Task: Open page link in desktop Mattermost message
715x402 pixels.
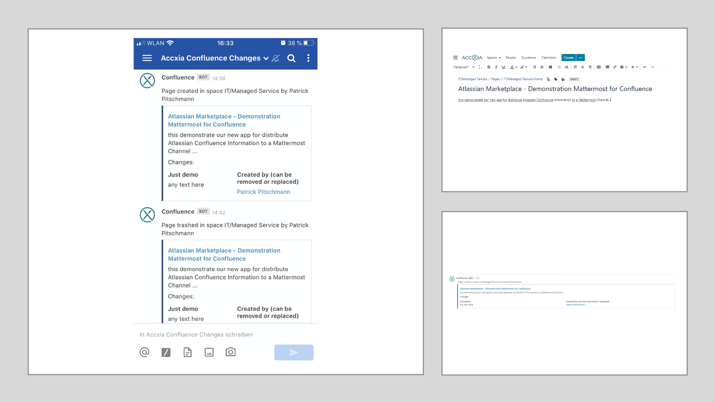Action: pyautogui.click(x=495, y=289)
